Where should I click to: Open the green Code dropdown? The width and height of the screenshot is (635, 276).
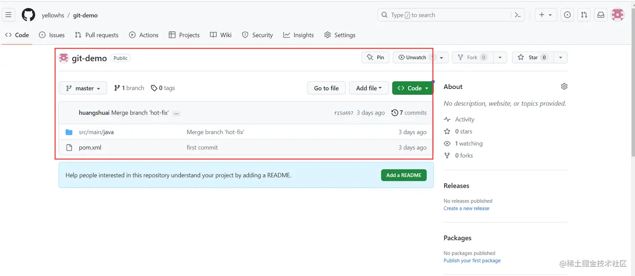click(413, 88)
